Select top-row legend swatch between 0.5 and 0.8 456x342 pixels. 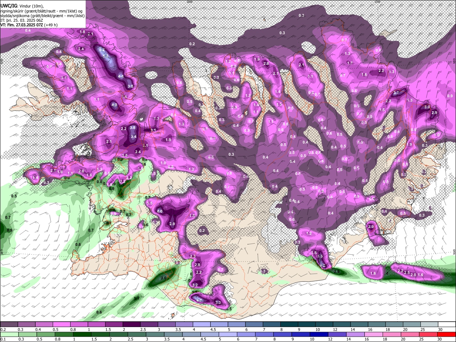(61, 325)
